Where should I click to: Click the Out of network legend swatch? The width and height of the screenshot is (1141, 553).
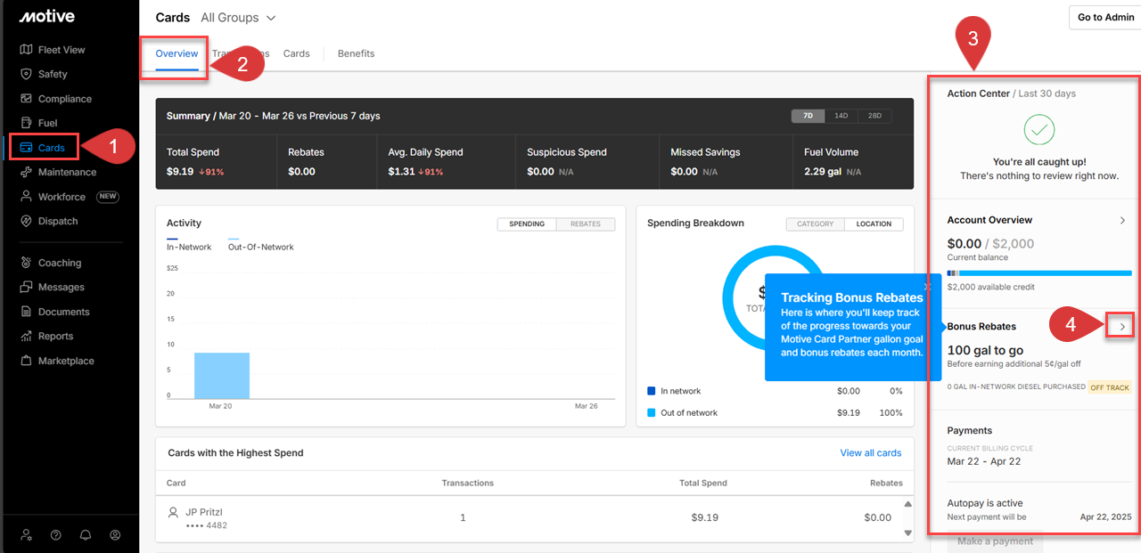(652, 413)
